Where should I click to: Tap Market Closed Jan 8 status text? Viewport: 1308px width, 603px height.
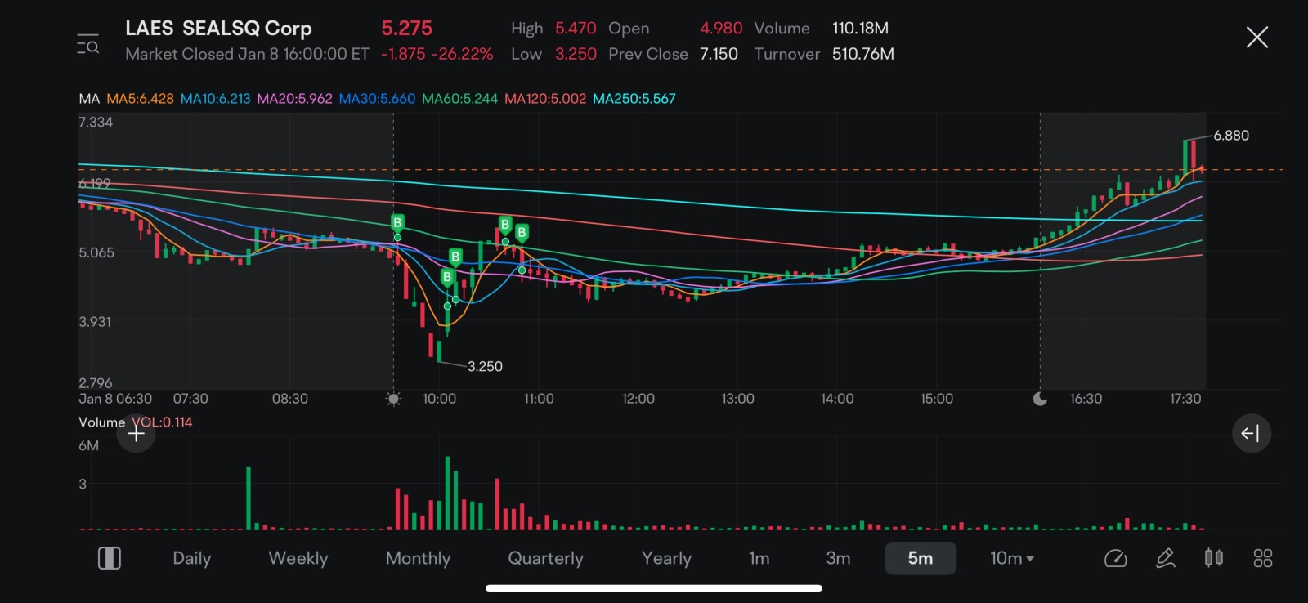tap(247, 54)
